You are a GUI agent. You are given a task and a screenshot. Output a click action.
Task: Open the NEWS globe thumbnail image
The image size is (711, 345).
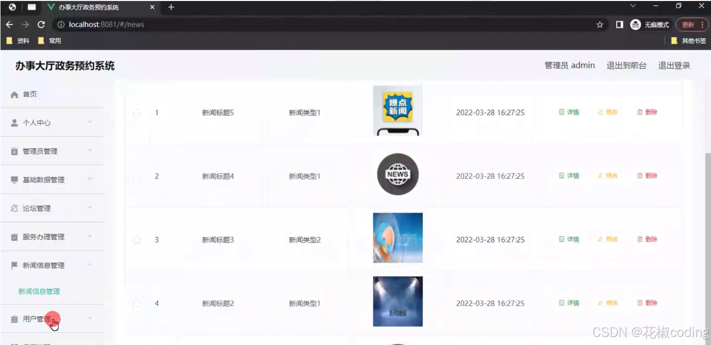(398, 174)
